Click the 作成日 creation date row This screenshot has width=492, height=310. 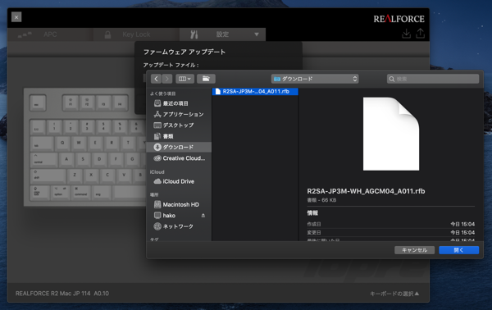click(390, 224)
